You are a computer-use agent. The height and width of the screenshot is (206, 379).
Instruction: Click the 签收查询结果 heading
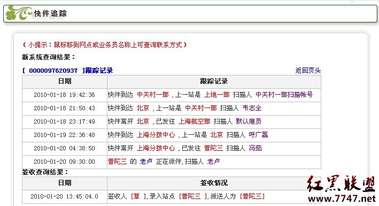[x=45, y=172]
